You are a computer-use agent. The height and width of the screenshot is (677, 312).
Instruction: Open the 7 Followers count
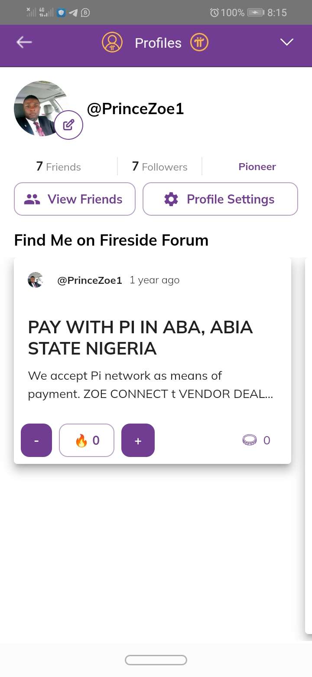coord(159,167)
